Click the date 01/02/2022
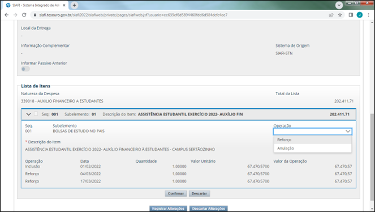The height and width of the screenshot is (212, 375). 90,167
